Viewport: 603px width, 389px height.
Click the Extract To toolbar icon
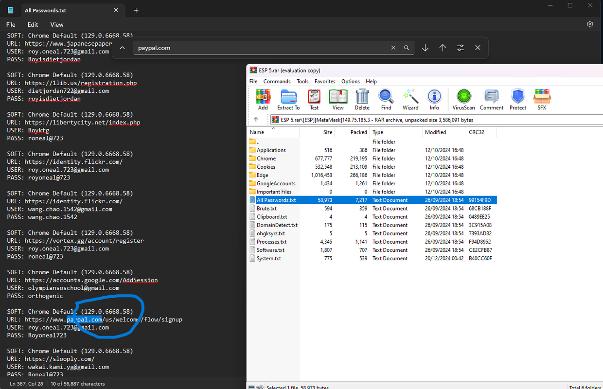coord(288,100)
